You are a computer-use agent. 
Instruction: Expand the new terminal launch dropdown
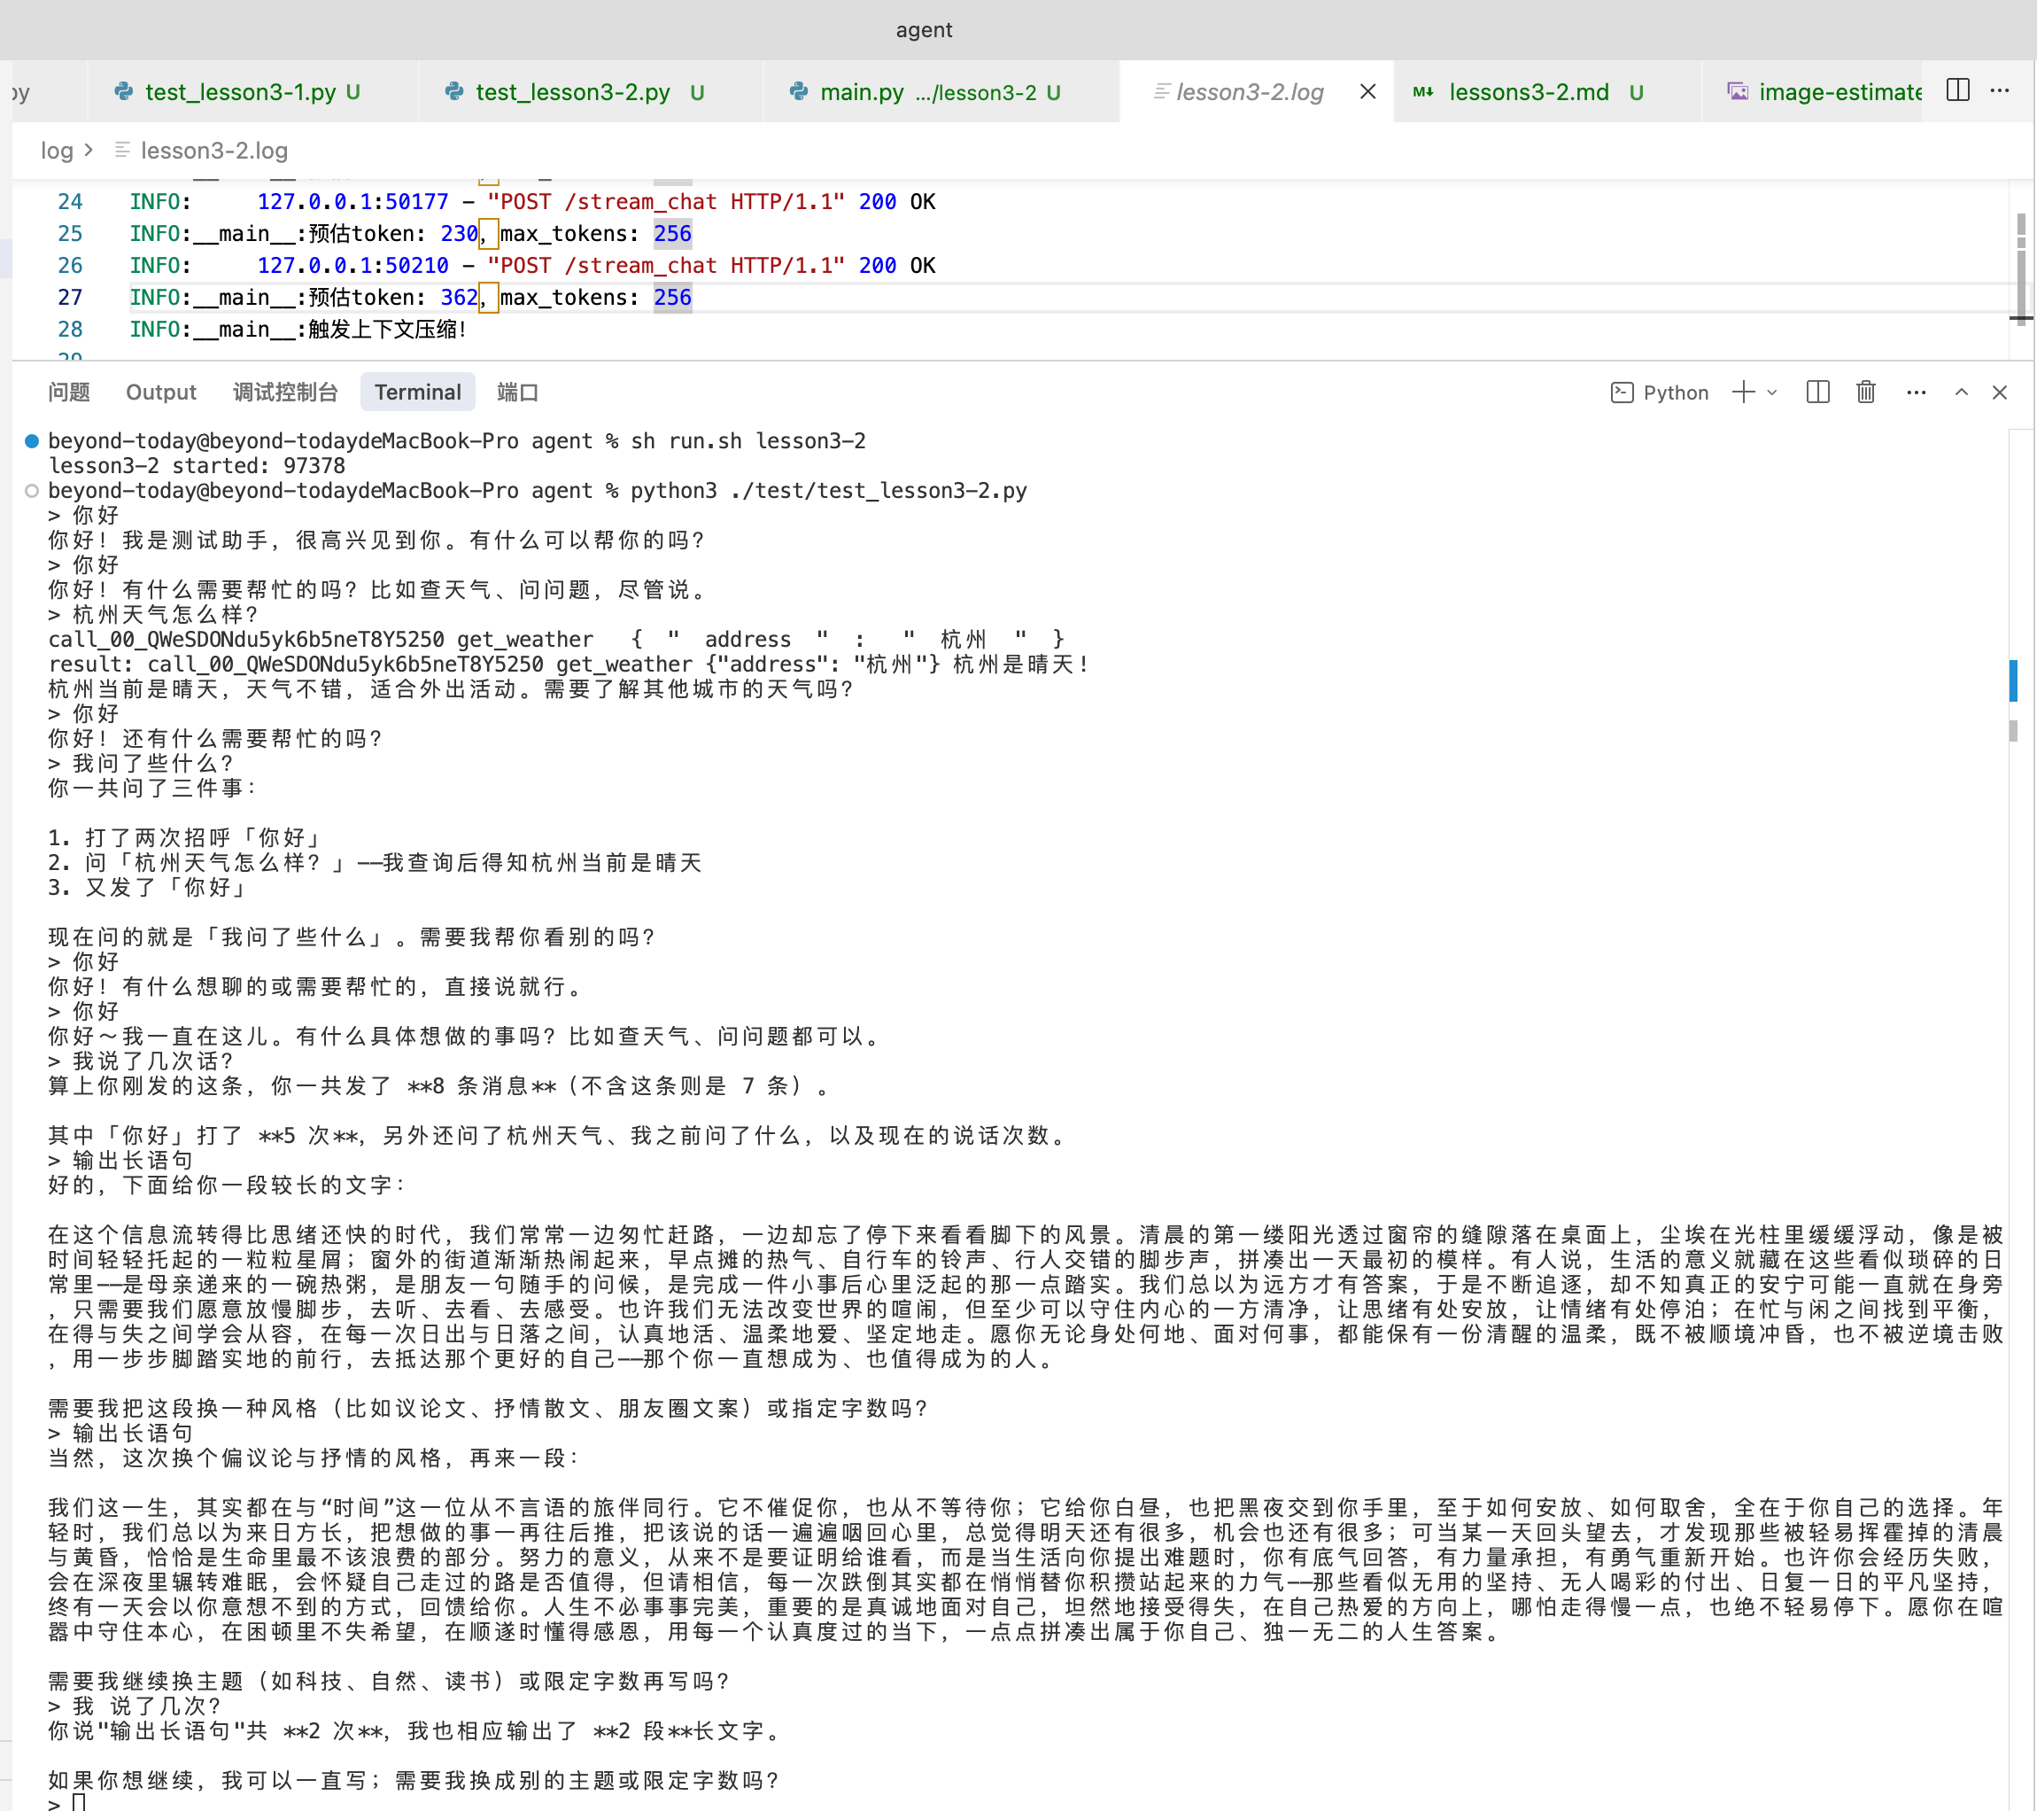[x=1772, y=393]
